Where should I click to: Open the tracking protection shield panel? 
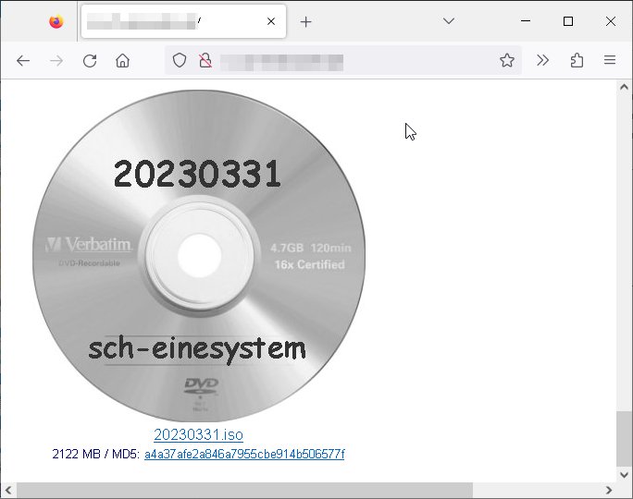pos(180,60)
